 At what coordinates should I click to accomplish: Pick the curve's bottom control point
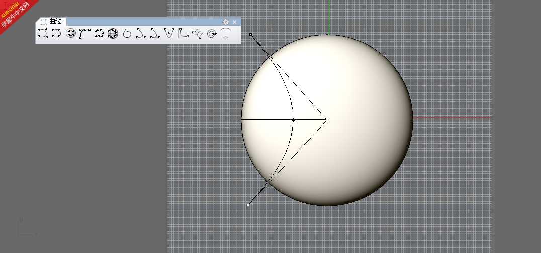tap(248, 205)
